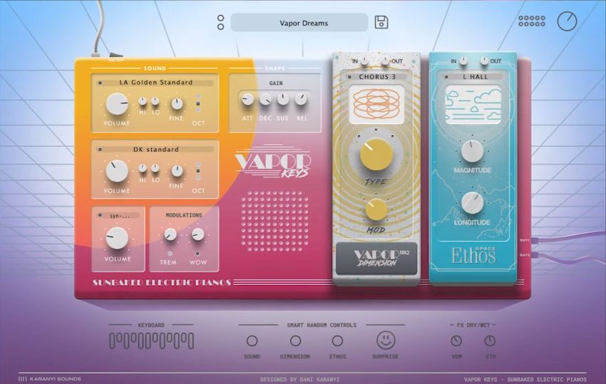This screenshot has height=384, width=606.
Task: Open the DK standard sound selector
Action: pyautogui.click(x=156, y=150)
